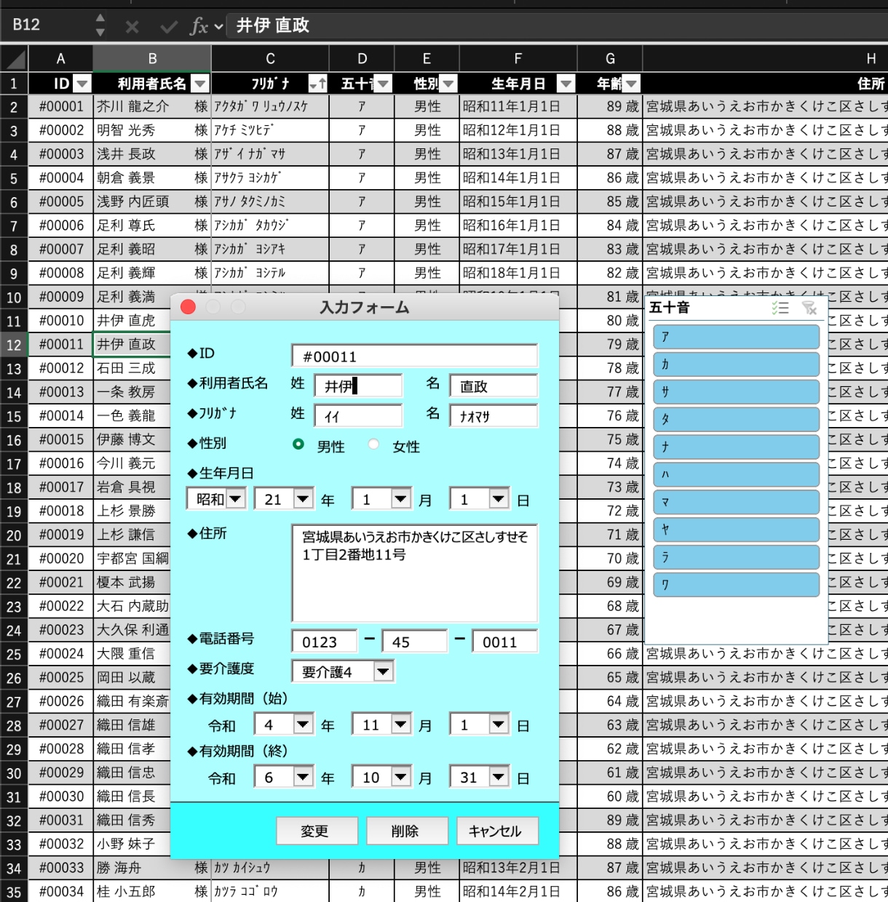The image size is (888, 902).
Task: Click the フリガナ 姓 field イイ
Action: [358, 415]
